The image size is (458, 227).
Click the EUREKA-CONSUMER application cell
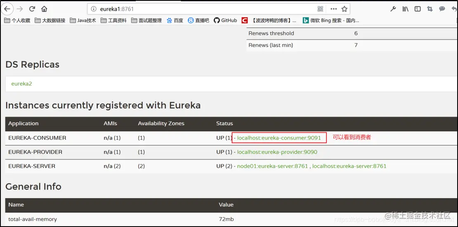point(38,138)
